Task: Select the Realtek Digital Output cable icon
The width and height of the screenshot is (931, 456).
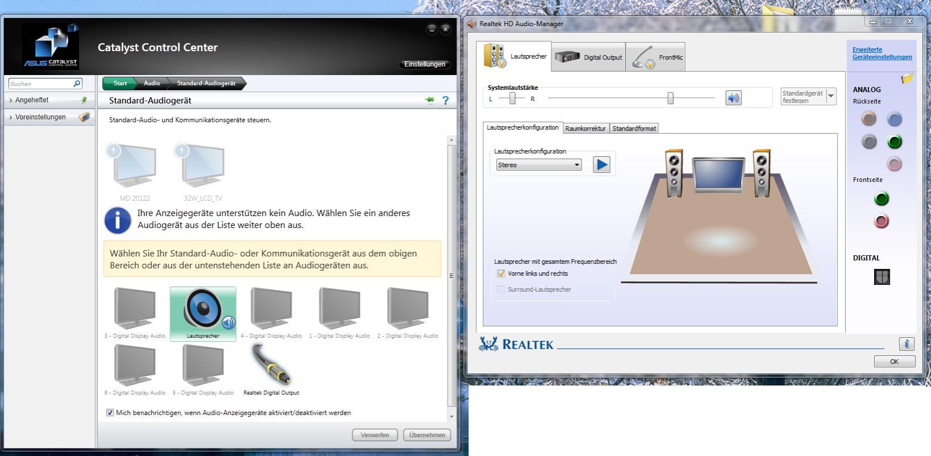Action: pyautogui.click(x=271, y=365)
